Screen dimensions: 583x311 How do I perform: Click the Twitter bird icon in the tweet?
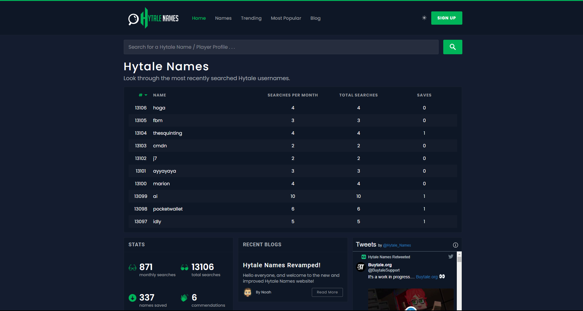(451, 256)
